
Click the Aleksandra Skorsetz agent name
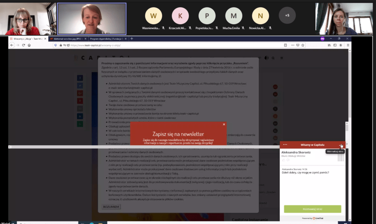[296, 153]
